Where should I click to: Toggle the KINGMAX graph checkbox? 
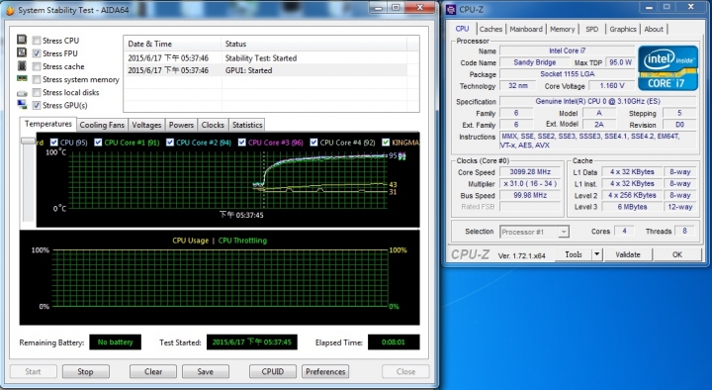pyautogui.click(x=386, y=143)
